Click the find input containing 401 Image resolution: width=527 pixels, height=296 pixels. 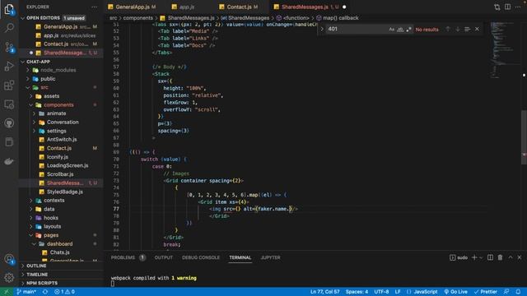(357, 30)
